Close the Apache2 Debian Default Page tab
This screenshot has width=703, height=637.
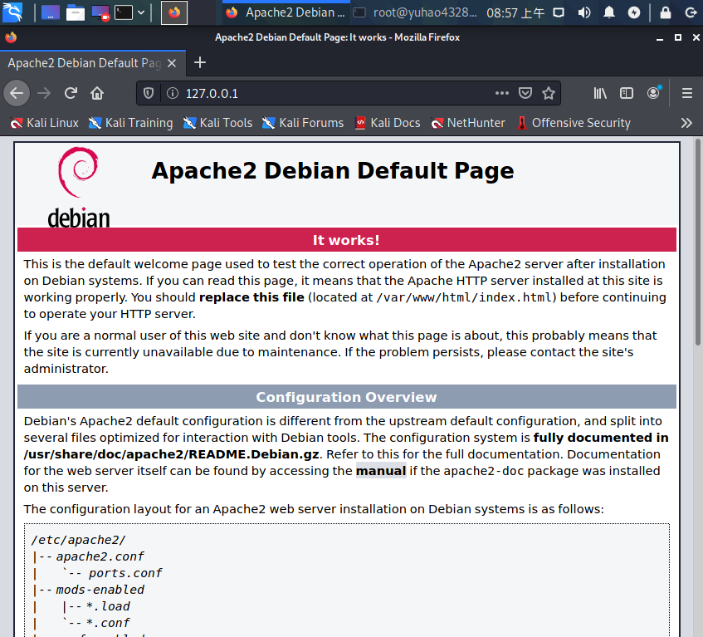click(172, 63)
